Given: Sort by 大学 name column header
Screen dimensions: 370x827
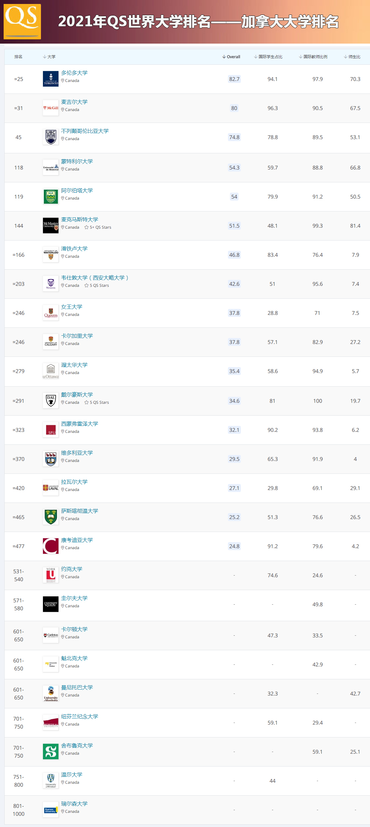Looking at the screenshot, I should click(x=49, y=57).
